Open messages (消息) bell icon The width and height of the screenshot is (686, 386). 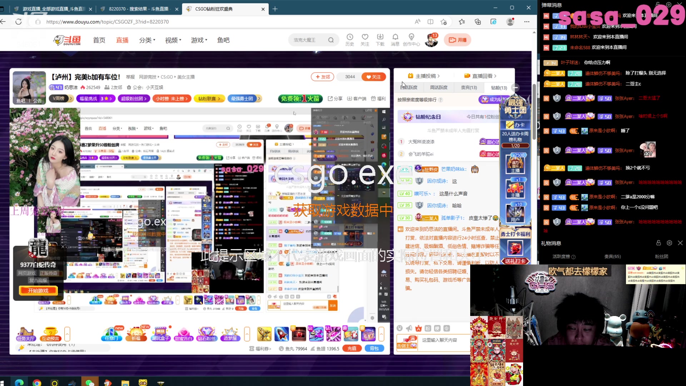[x=395, y=40]
